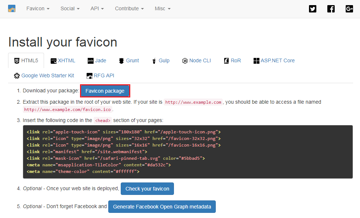Click Generate Facebook Open Graph metadata

coord(162,207)
